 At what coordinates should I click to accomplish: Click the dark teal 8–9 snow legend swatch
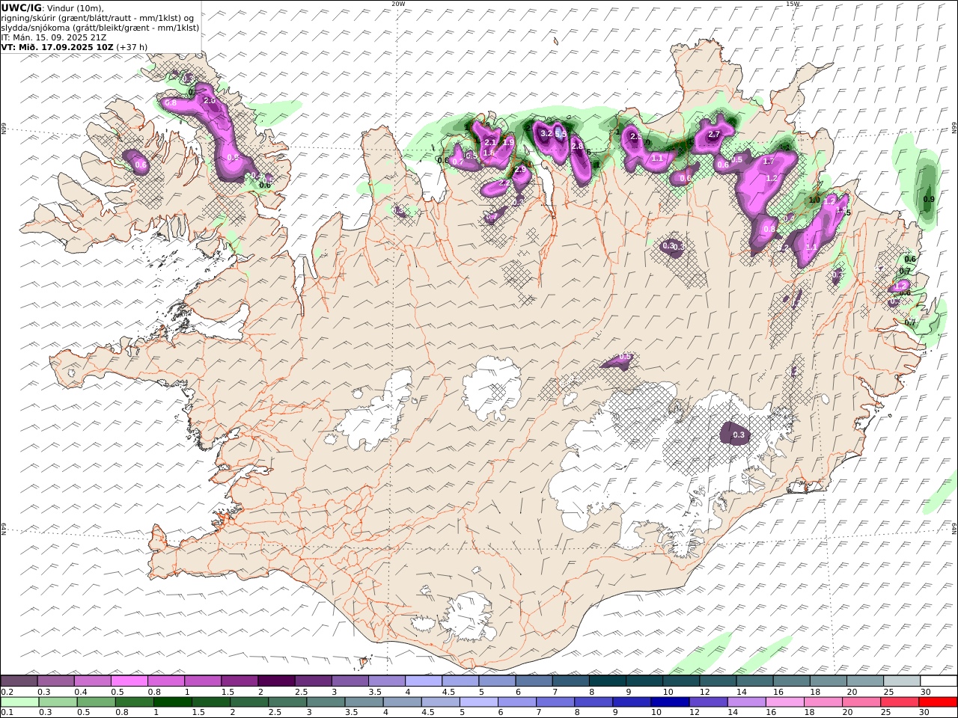[607, 681]
